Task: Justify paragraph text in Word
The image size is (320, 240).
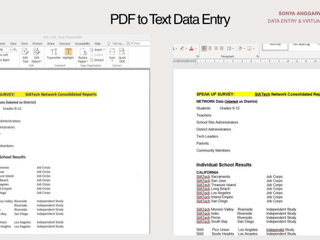Action: tap(222, 49)
